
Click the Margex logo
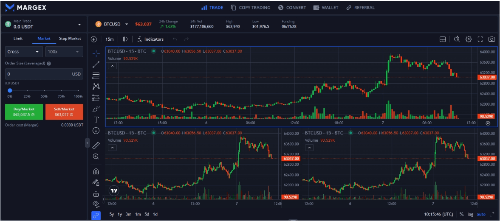[26, 7]
